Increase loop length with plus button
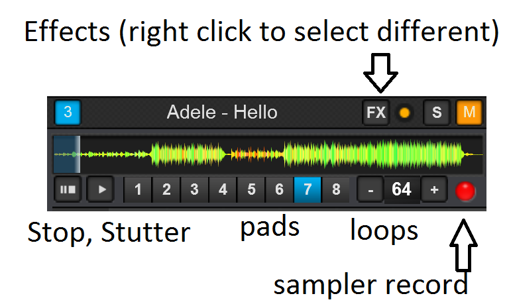 point(434,190)
